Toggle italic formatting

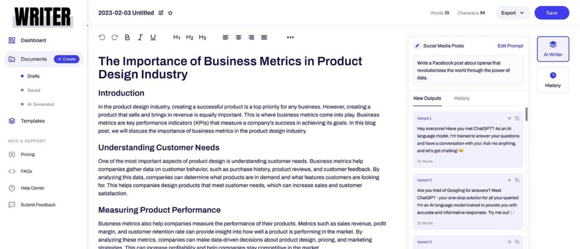[x=140, y=37]
